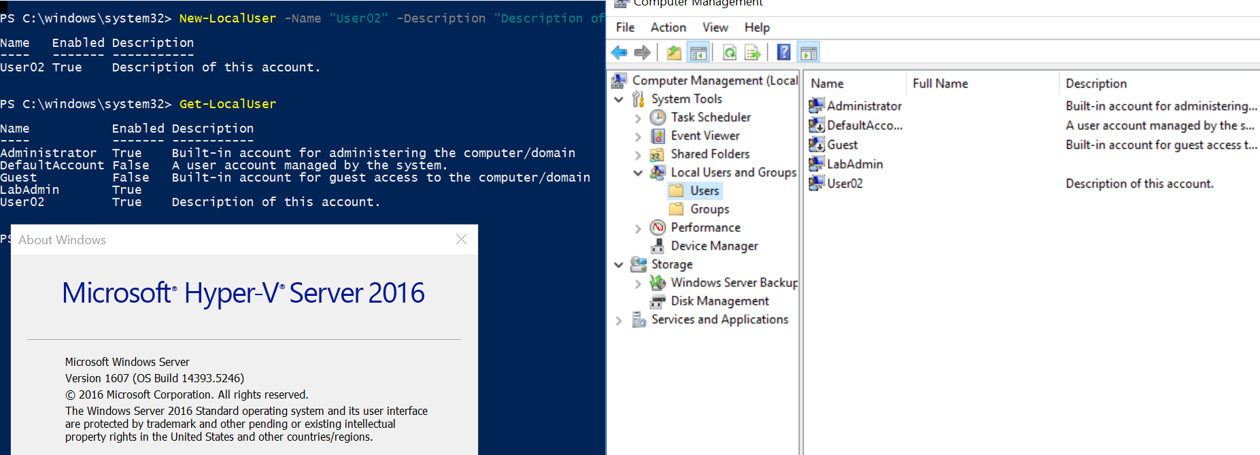This screenshot has height=455, width=1260.
Task: Expand the Shared Folders node
Action: click(638, 154)
